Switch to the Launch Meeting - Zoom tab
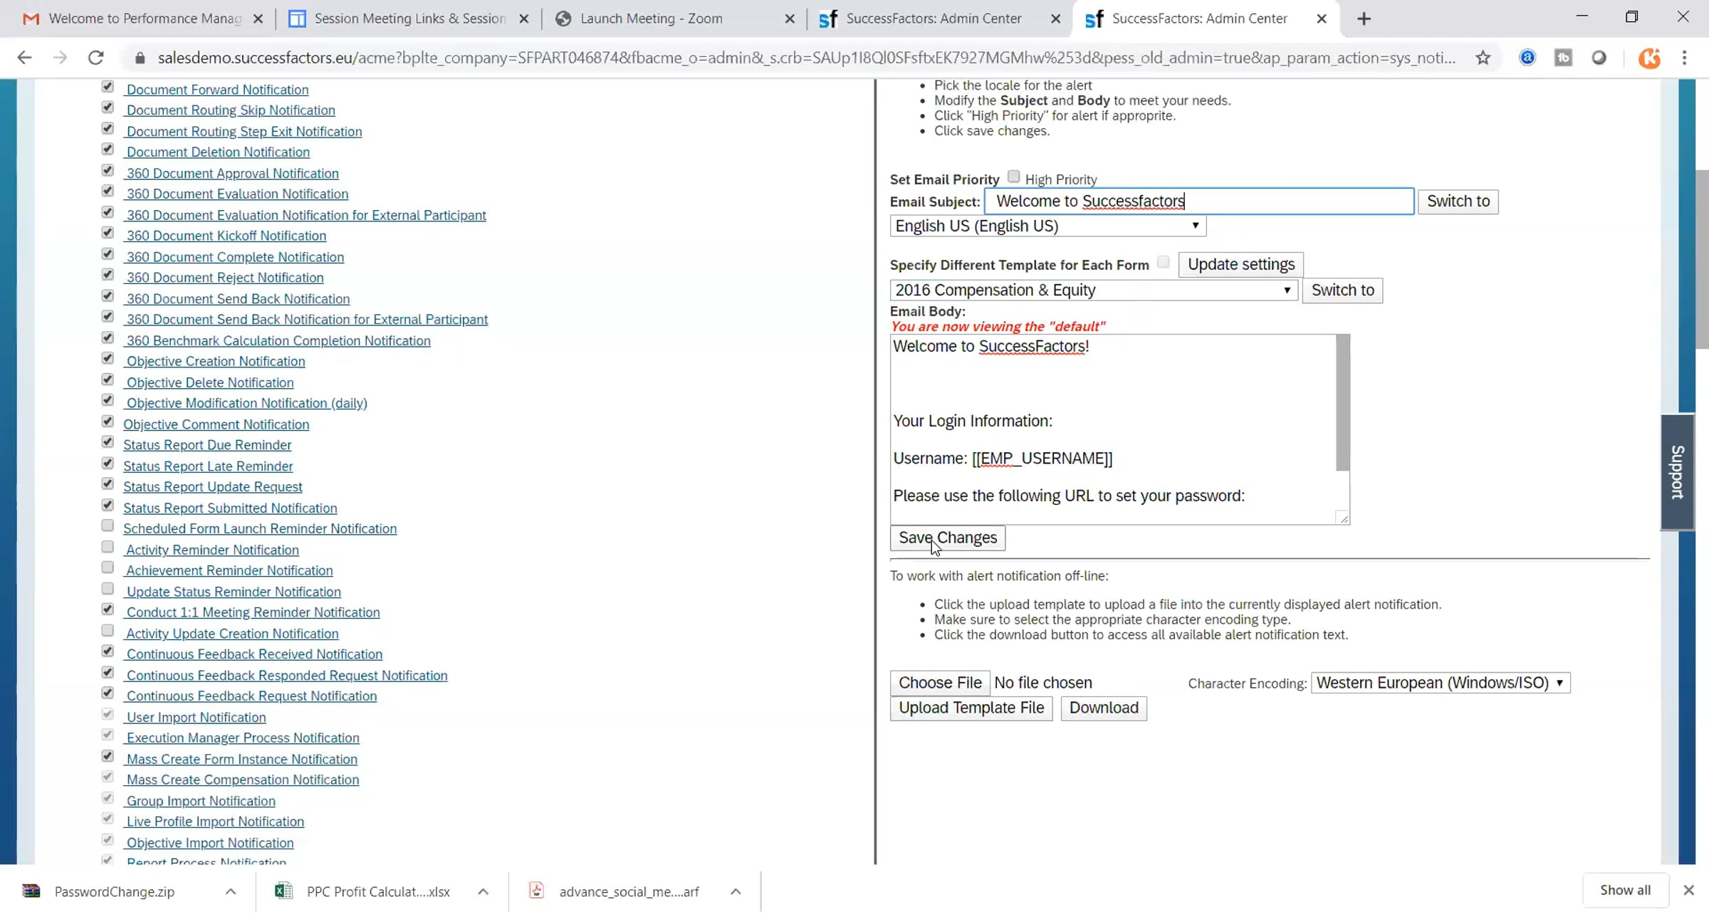This screenshot has height=917, width=1709. click(651, 19)
